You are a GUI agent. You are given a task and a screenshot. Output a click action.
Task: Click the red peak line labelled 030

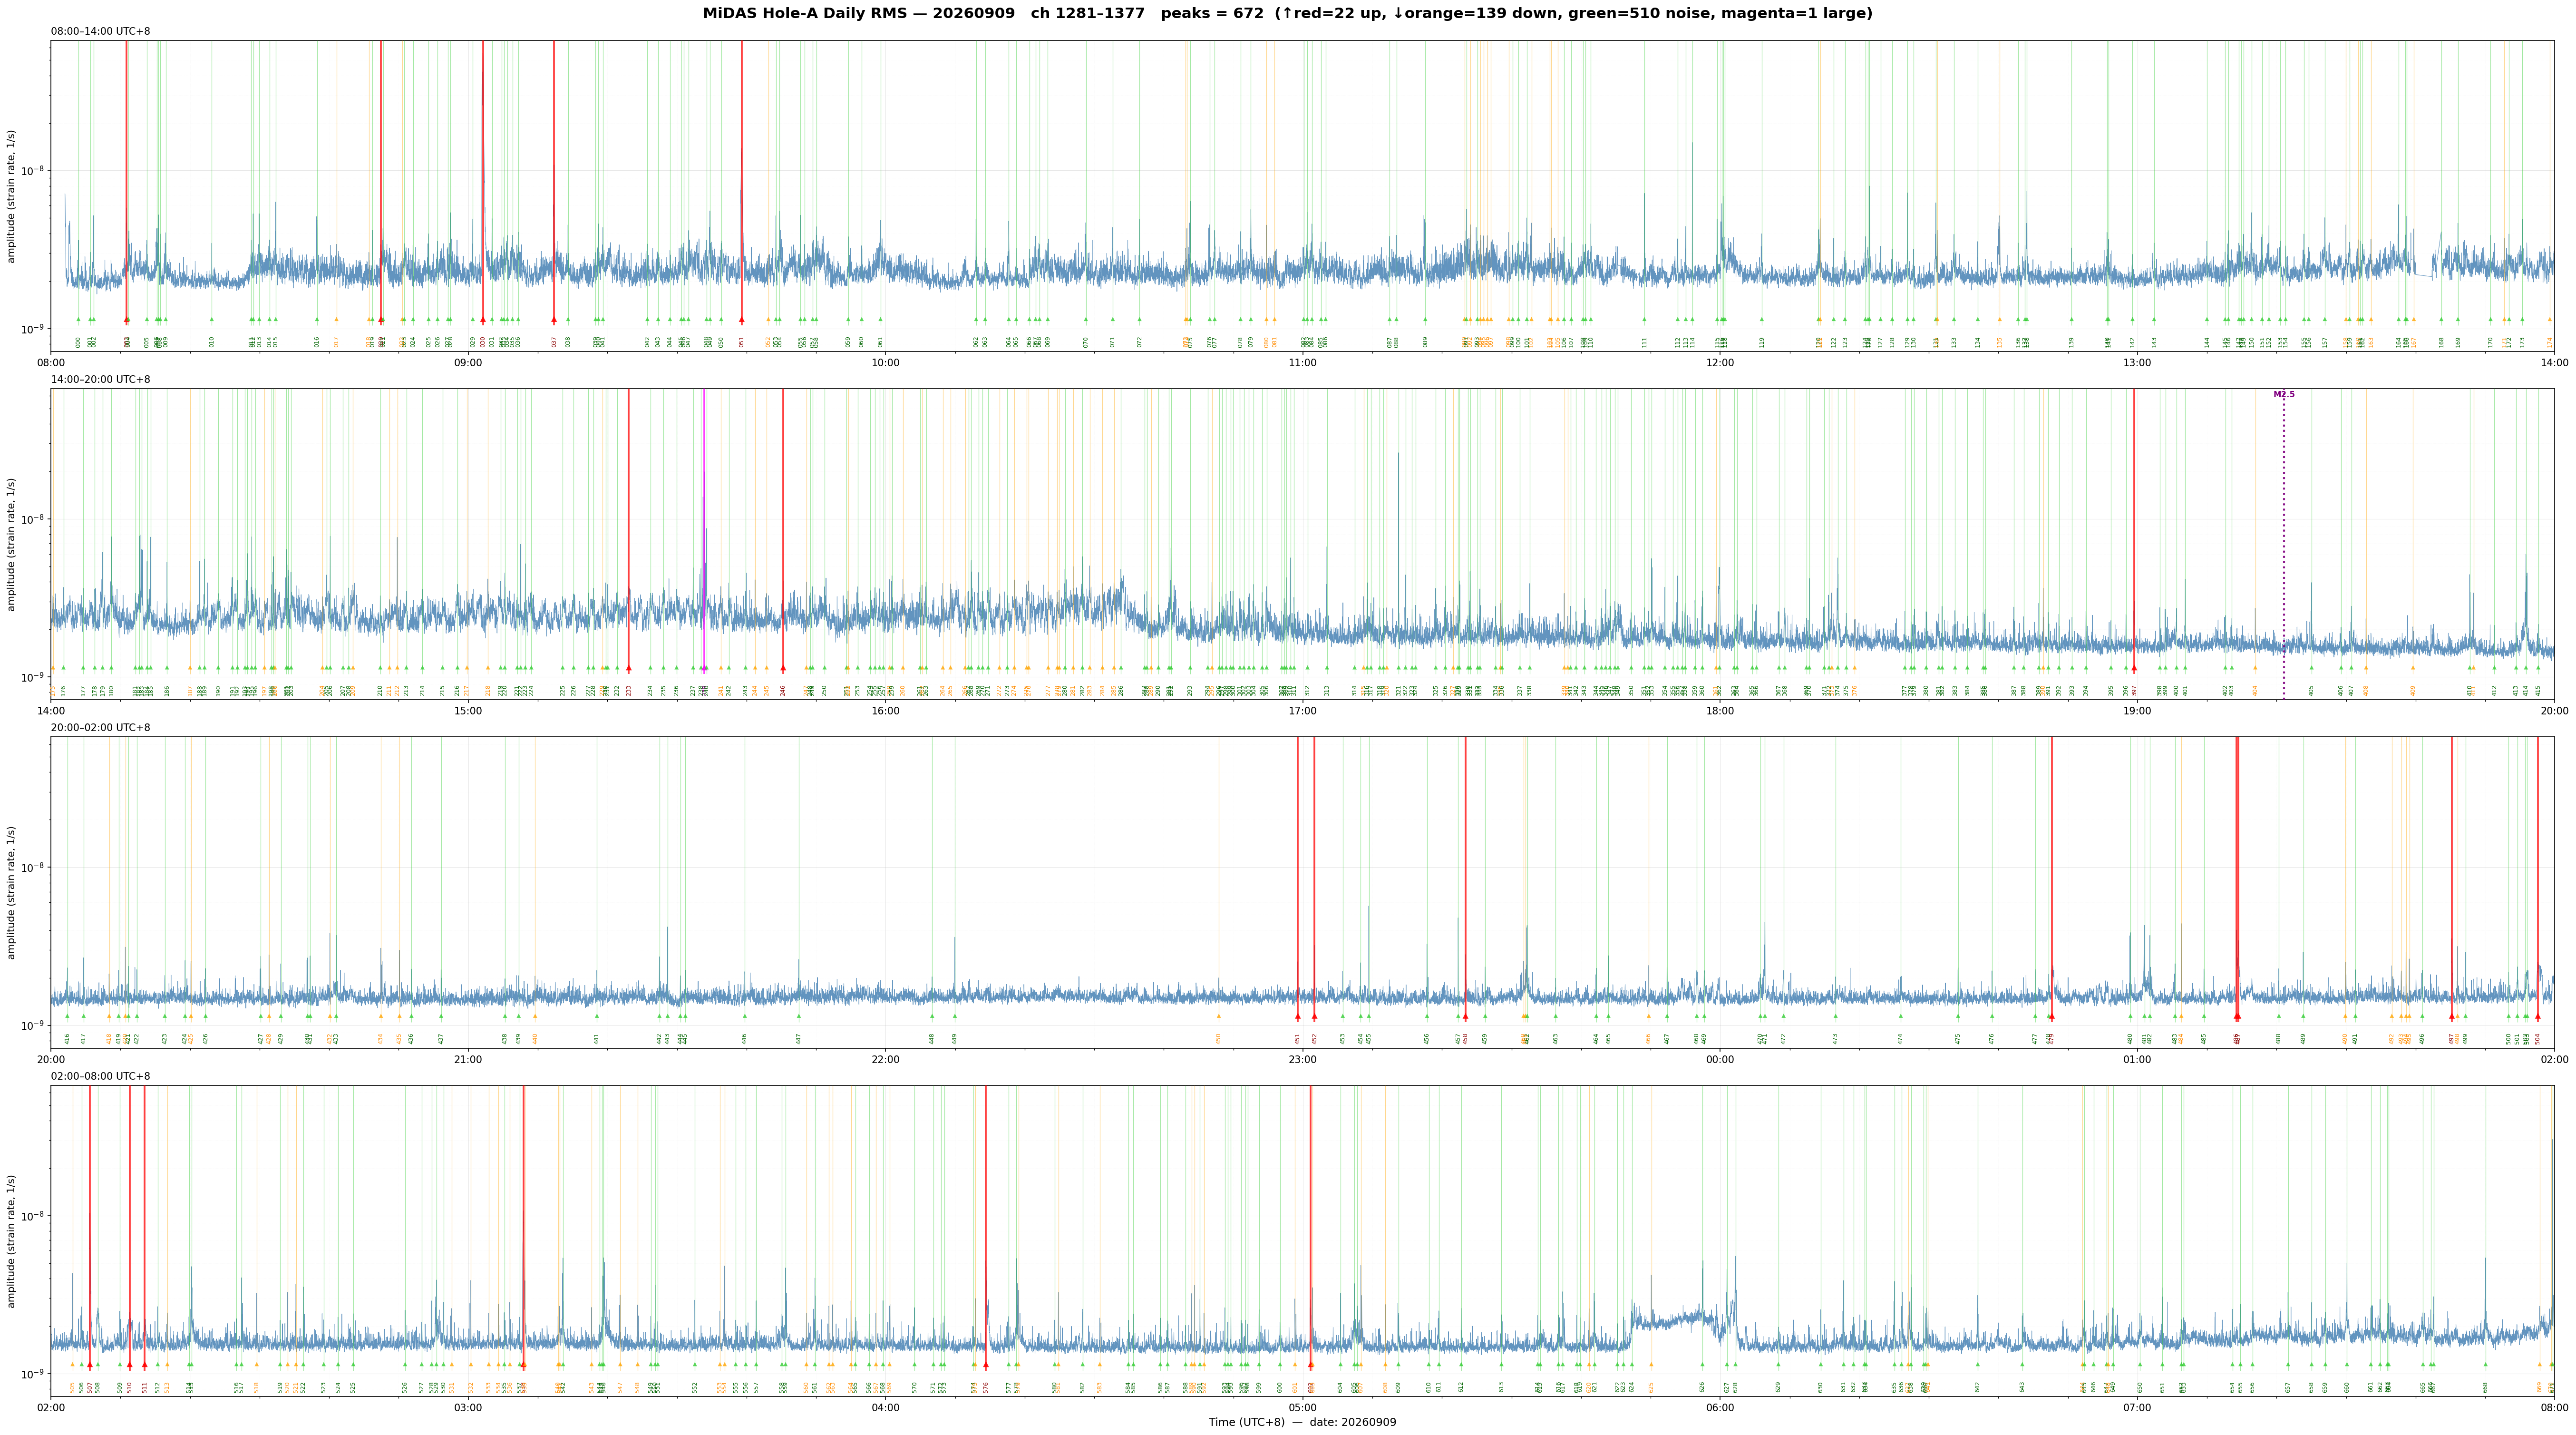pos(483,182)
